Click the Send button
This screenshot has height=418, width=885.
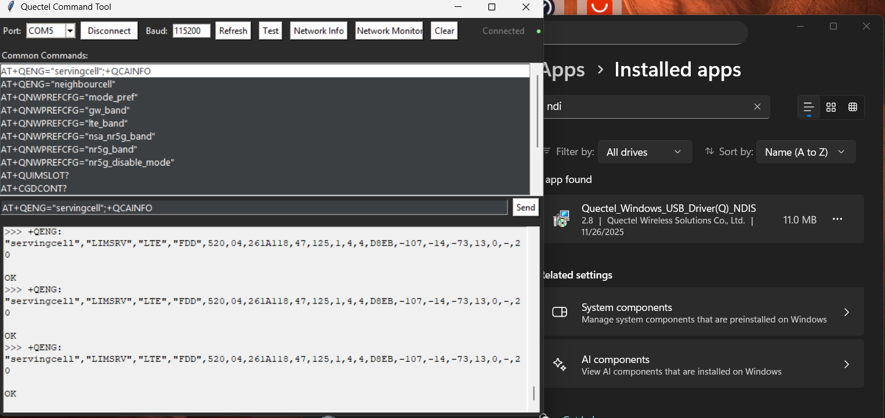tap(525, 207)
